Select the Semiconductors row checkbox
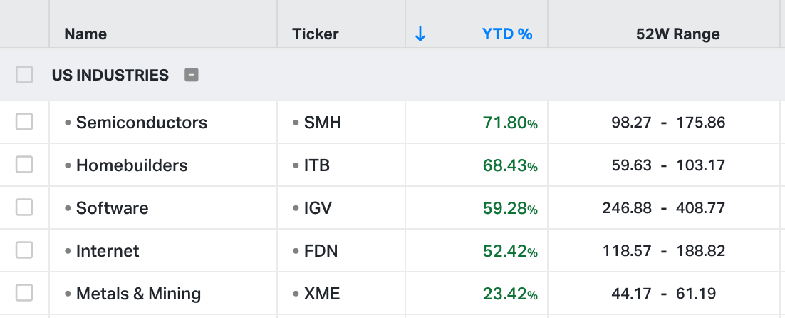The image size is (785, 318). [24, 123]
